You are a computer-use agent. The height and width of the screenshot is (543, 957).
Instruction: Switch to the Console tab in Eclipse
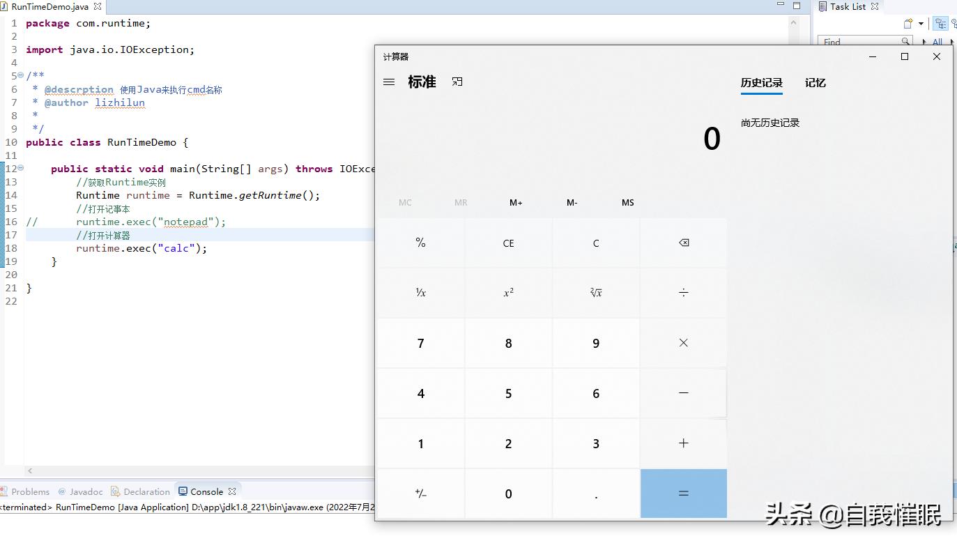click(207, 491)
